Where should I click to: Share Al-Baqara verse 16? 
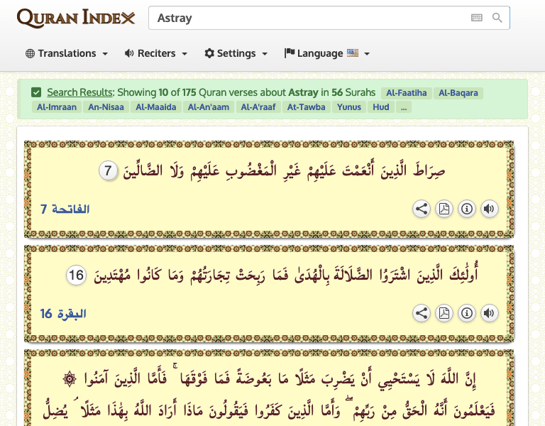click(422, 313)
